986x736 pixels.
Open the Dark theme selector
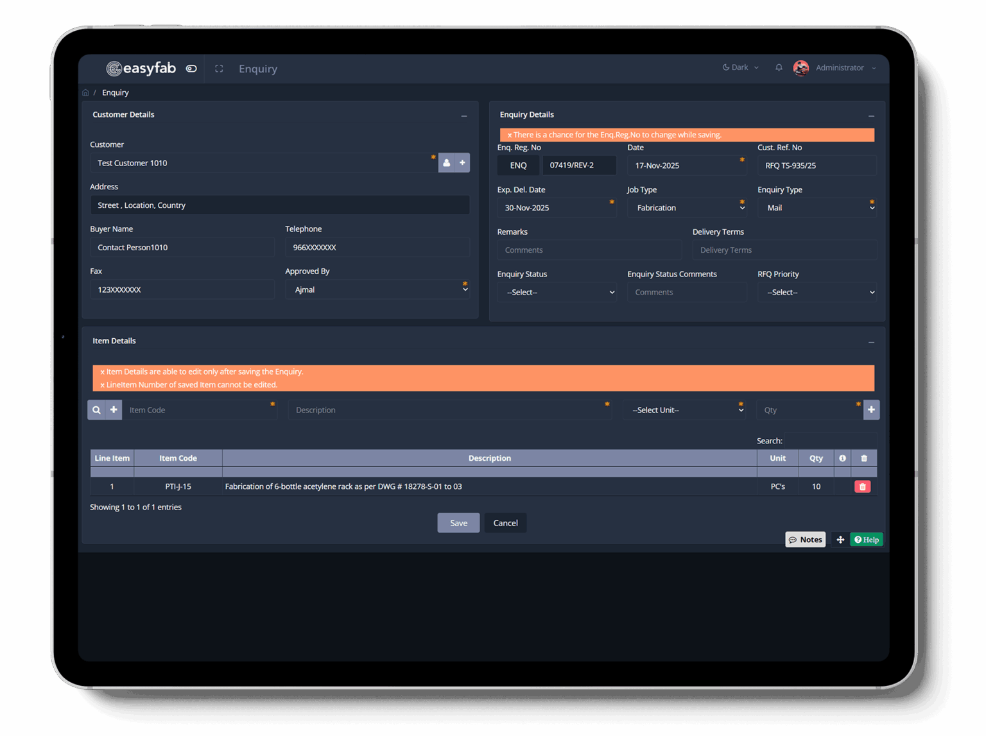(740, 67)
